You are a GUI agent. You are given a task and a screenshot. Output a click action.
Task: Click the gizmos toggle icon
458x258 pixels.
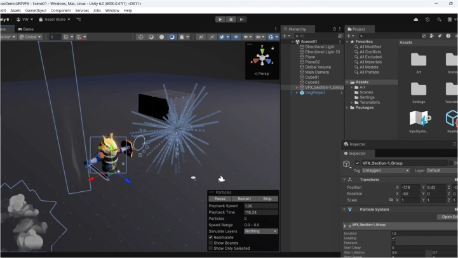click(271, 37)
